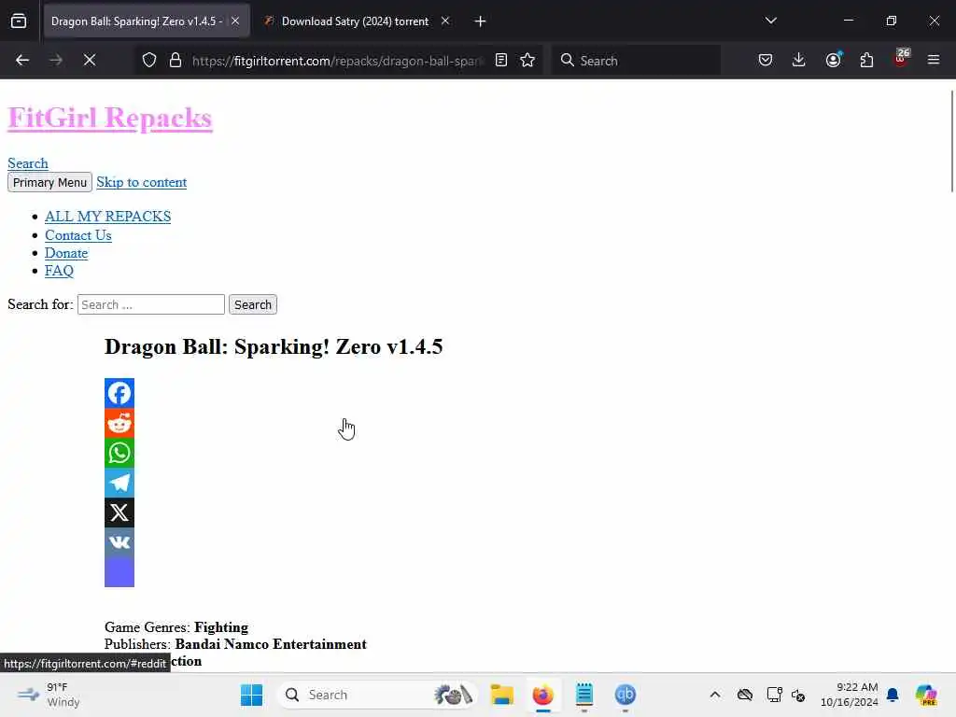Close the Dragon Ball Sparking Zero tab

click(x=235, y=21)
